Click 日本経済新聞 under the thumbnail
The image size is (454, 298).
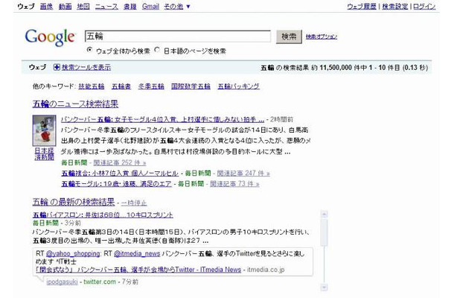[45, 154]
